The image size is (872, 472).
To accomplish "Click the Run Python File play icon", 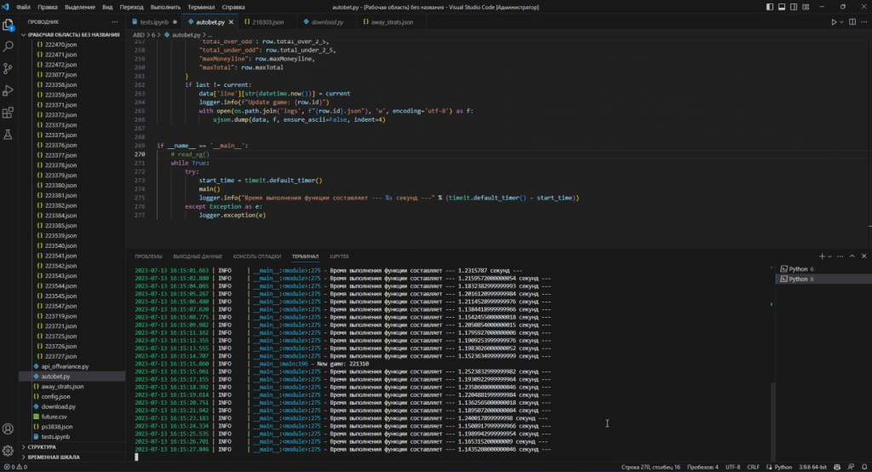I will click(834, 21).
